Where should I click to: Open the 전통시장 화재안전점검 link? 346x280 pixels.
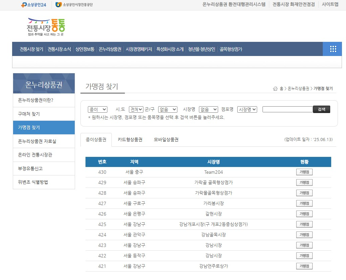[293, 5]
